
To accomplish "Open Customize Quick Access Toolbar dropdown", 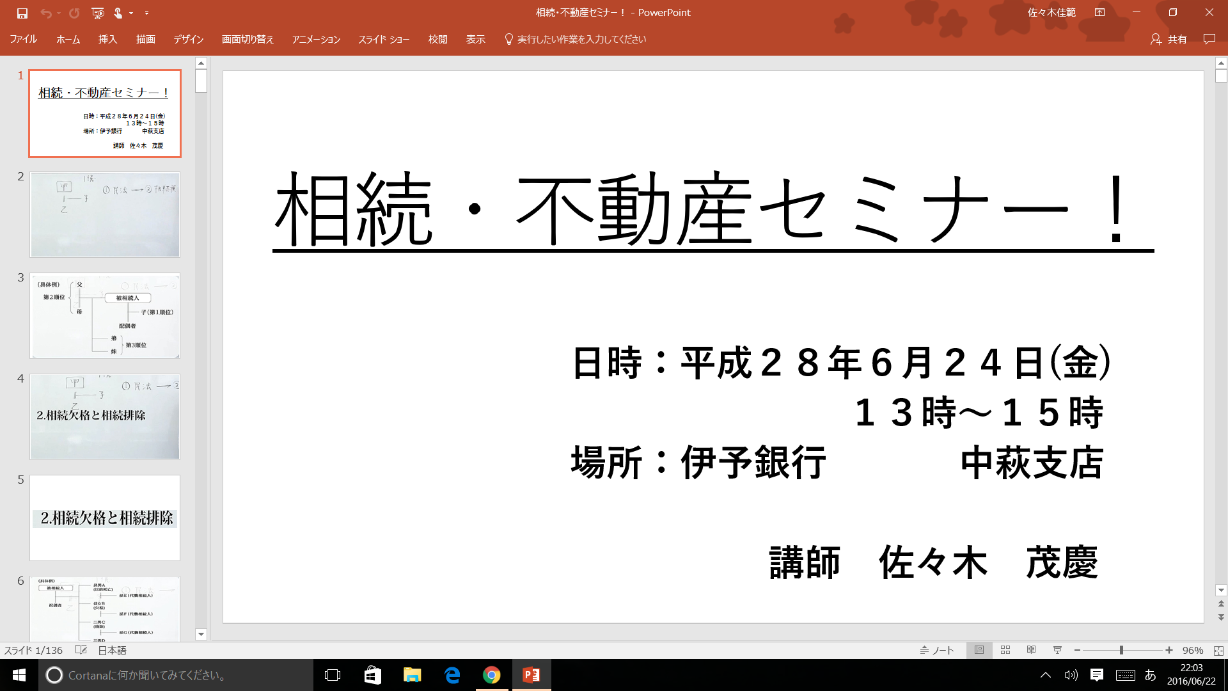I will pos(146,13).
